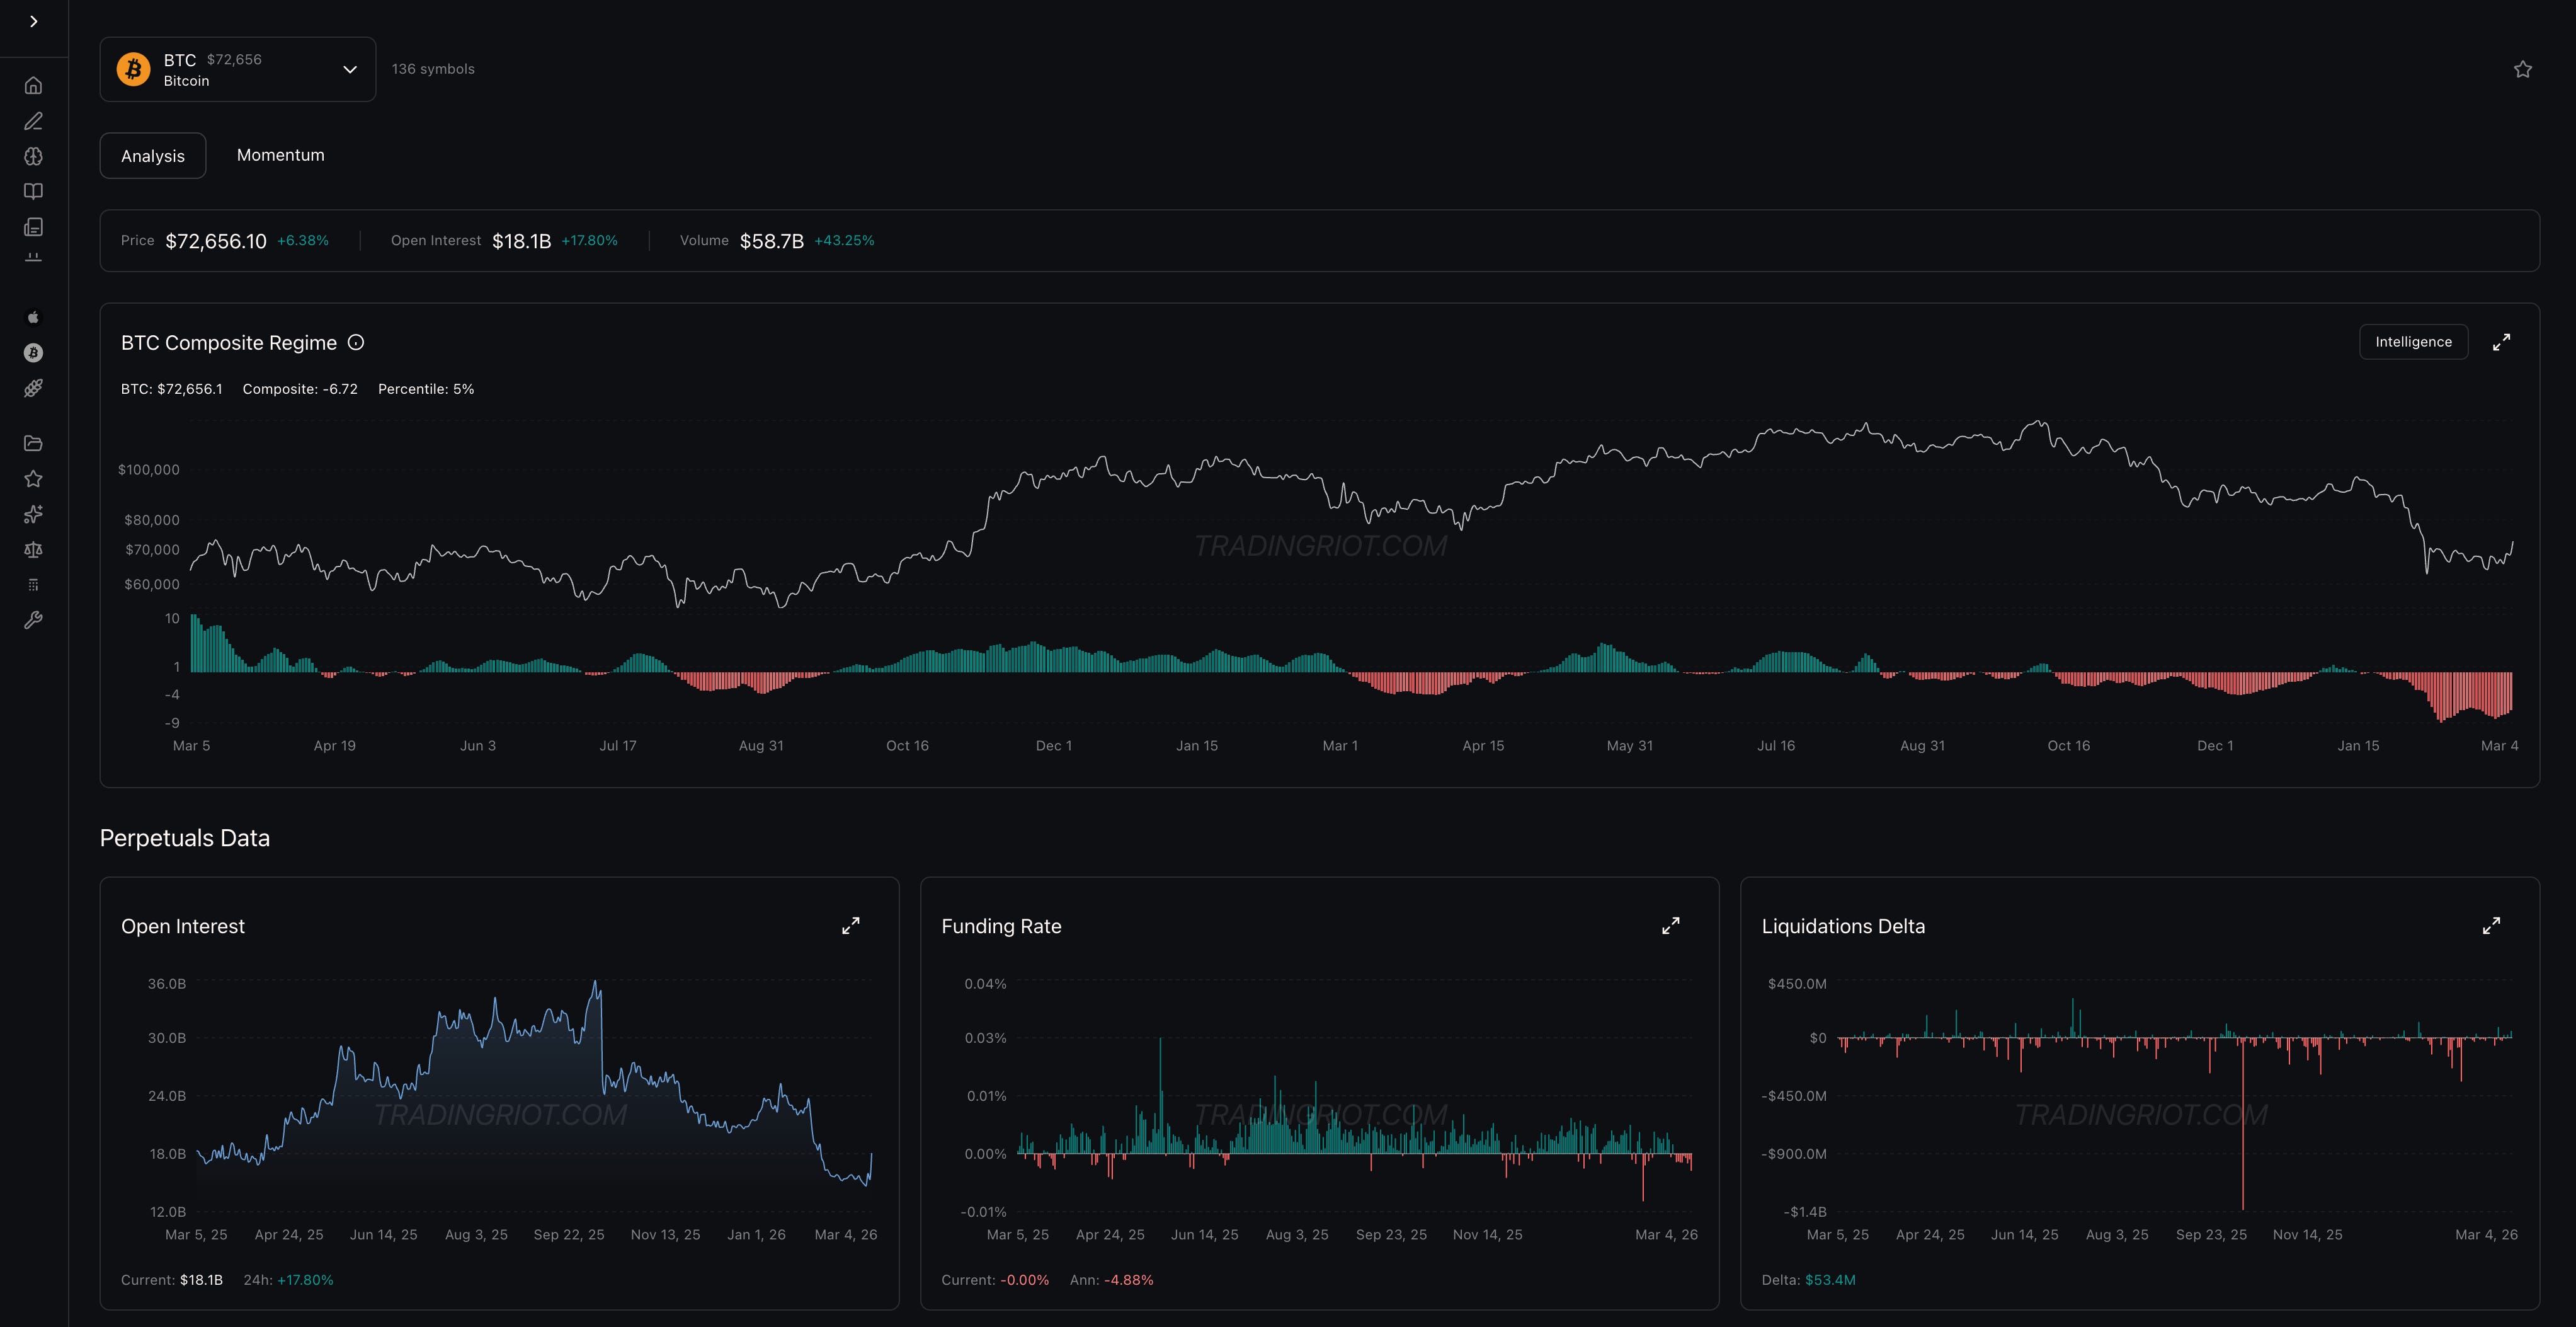Image resolution: width=2576 pixels, height=1327 pixels.
Task: Select the wheat commodities sidebar icon
Action: point(33,388)
